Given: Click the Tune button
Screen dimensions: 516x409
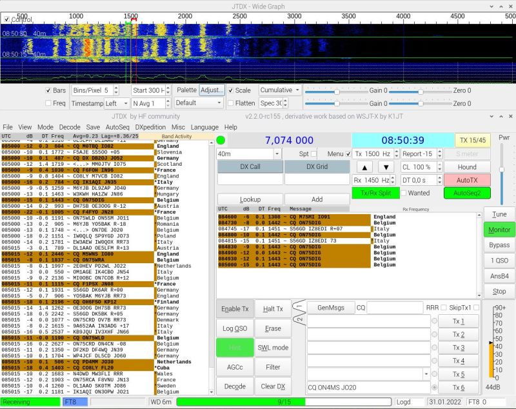Looking at the screenshot, I should (499, 214).
